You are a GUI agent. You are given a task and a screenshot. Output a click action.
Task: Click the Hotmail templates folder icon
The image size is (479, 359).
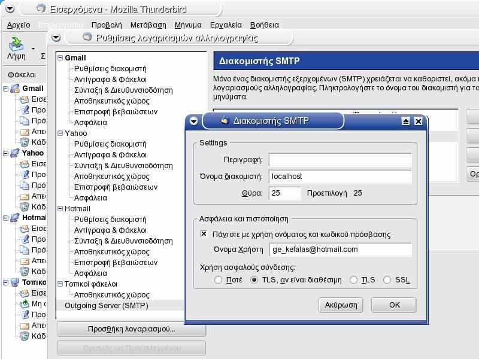point(24,250)
